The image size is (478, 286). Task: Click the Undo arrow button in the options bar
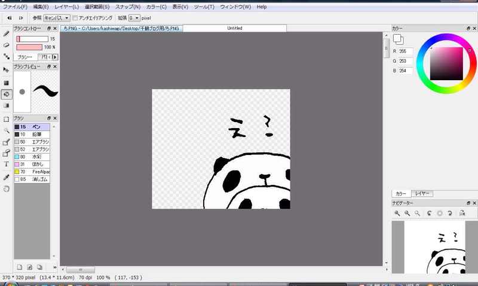click(10, 18)
